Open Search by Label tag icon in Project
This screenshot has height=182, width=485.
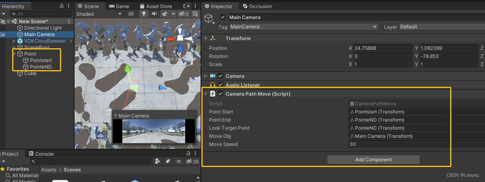click(168, 161)
